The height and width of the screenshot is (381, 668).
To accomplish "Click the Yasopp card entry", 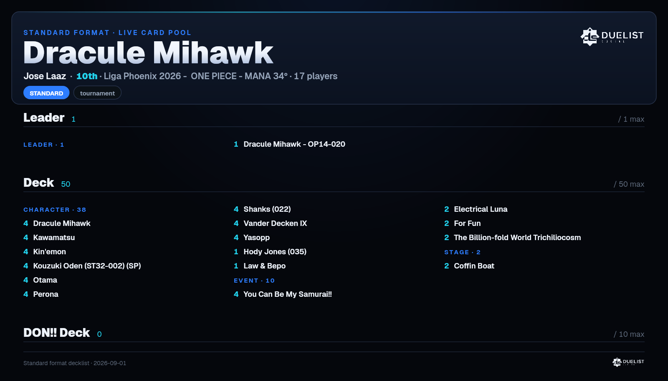I will coord(252,238).
